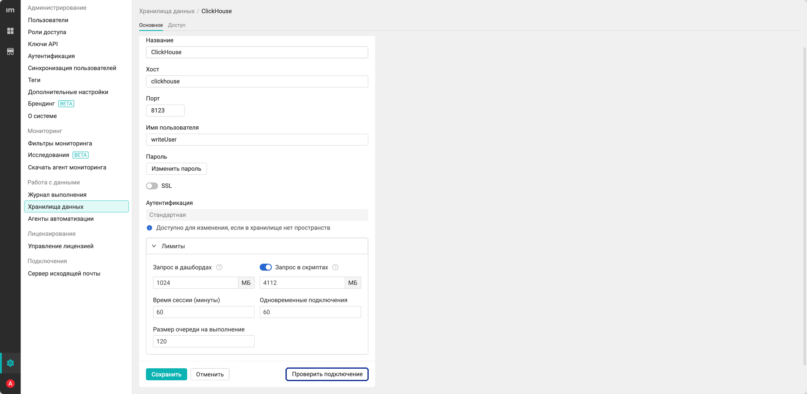Click the 'Название' input field
The width and height of the screenshot is (807, 394).
coord(257,52)
